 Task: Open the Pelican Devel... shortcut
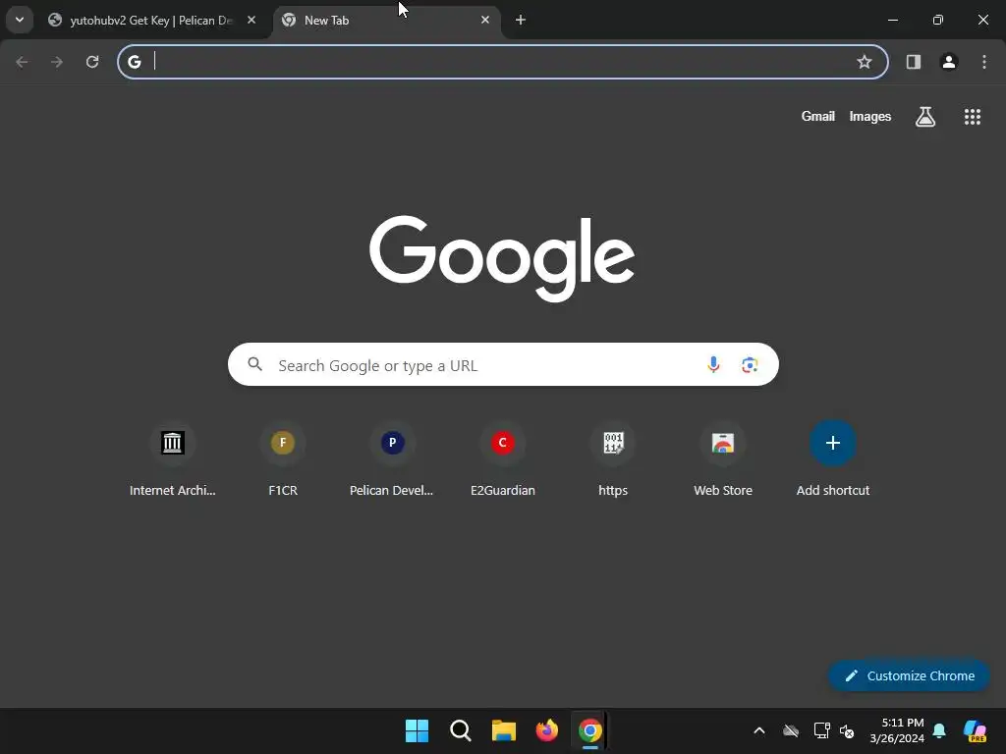pos(392,459)
